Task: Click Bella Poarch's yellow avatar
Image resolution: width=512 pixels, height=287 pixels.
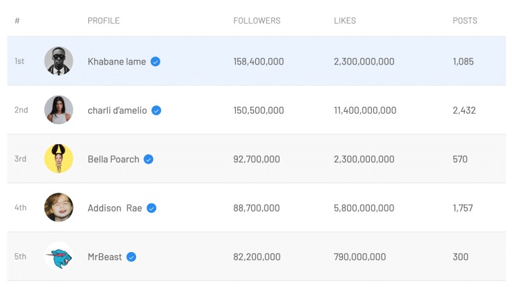Action: (x=59, y=159)
